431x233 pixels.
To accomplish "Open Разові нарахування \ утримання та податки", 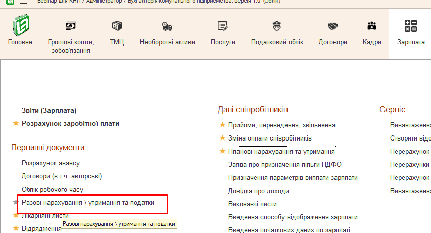I will [88, 203].
